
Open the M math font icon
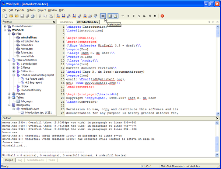pyautogui.click(x=155, y=16)
